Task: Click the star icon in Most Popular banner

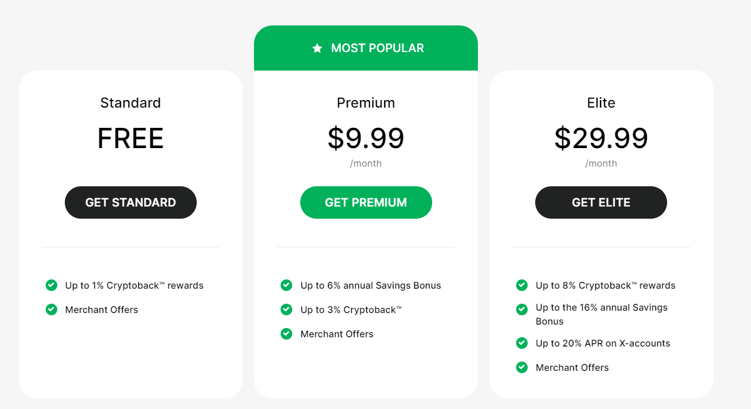Action: click(x=317, y=49)
